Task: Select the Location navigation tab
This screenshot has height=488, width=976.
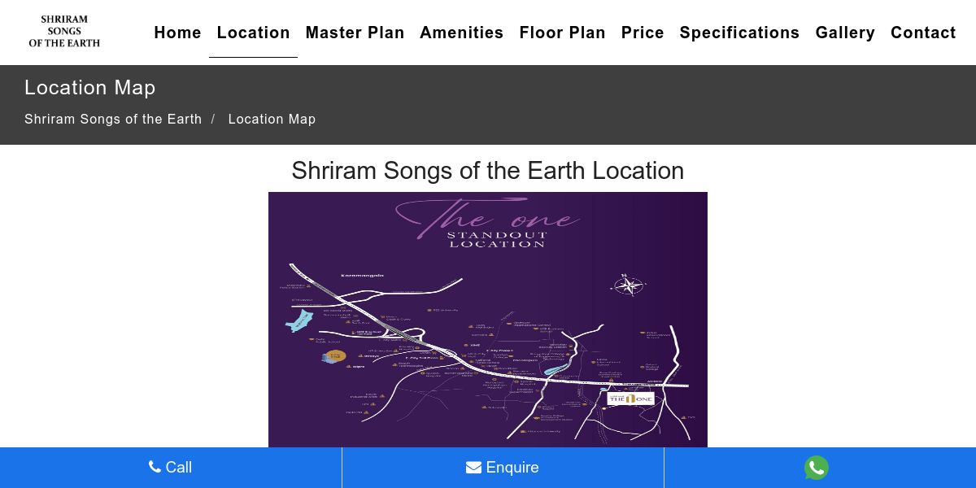Action: pos(253,33)
